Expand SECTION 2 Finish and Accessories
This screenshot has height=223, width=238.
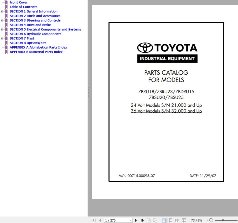pyautogui.click(x=2, y=16)
